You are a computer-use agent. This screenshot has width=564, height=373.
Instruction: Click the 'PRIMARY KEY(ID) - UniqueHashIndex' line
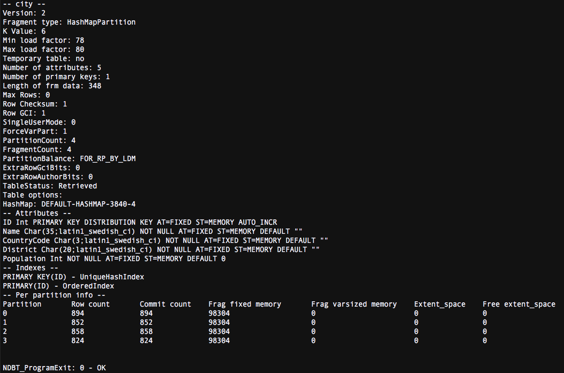(73, 277)
